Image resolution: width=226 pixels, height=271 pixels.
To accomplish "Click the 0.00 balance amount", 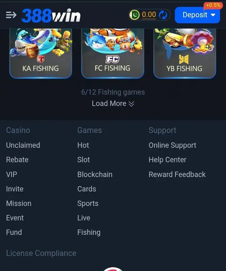I will tap(149, 15).
